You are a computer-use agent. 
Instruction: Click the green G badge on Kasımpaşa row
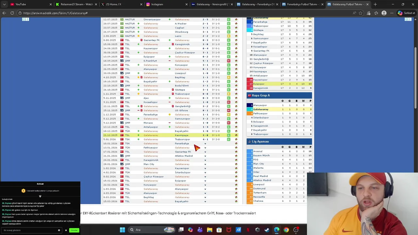229,135
